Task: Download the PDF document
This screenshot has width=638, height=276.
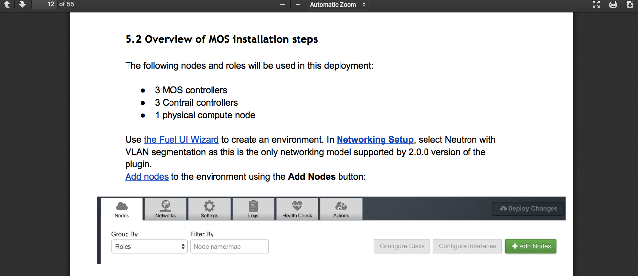Action: (630, 4)
